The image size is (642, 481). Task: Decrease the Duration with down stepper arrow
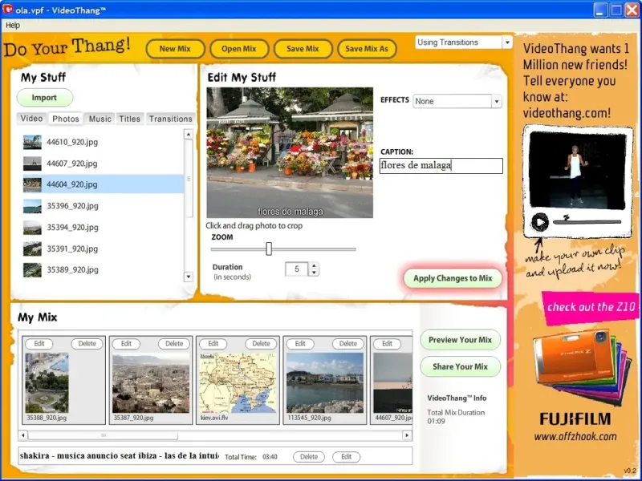314,273
